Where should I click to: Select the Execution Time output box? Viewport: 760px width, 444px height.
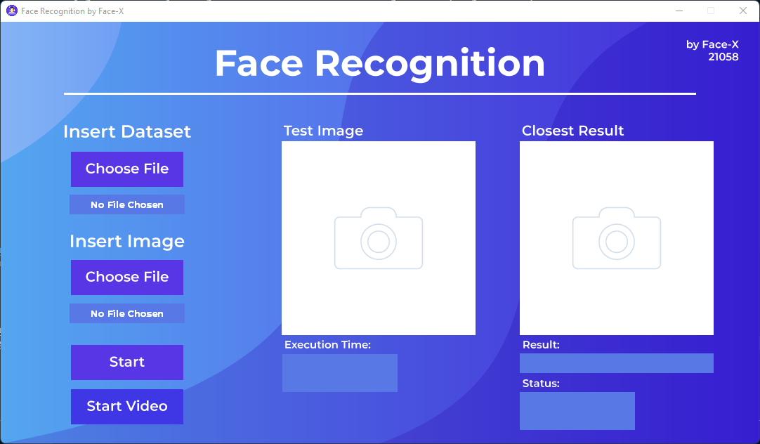[340, 373]
